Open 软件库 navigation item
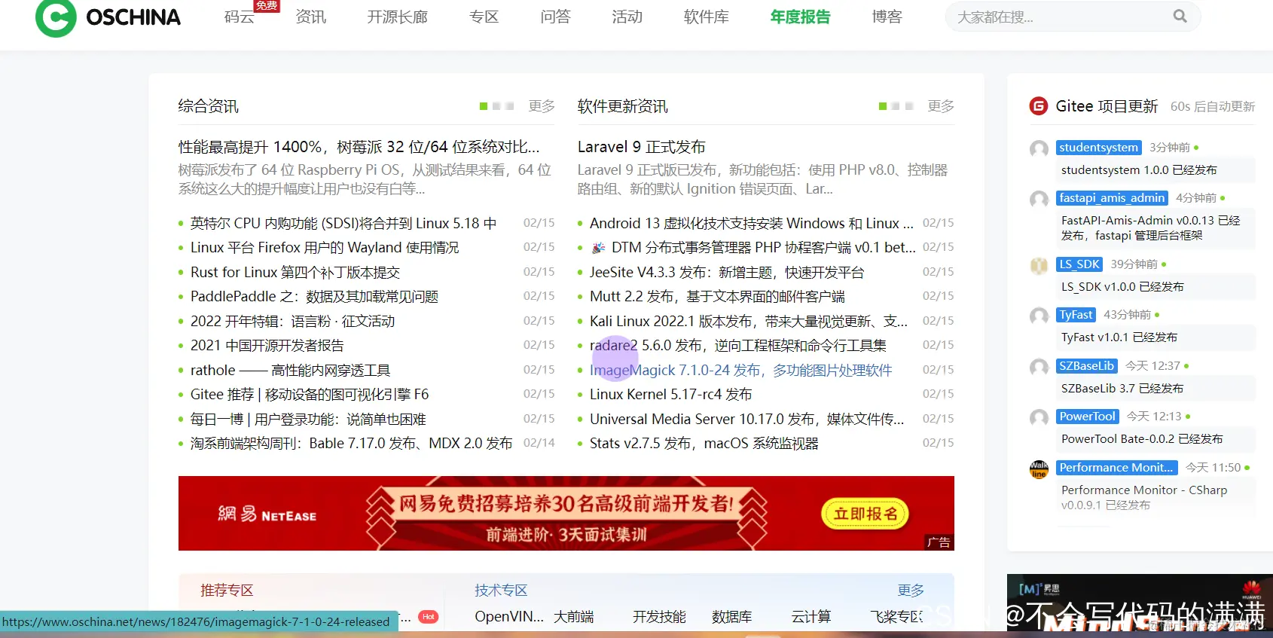1273x638 pixels. pos(706,17)
